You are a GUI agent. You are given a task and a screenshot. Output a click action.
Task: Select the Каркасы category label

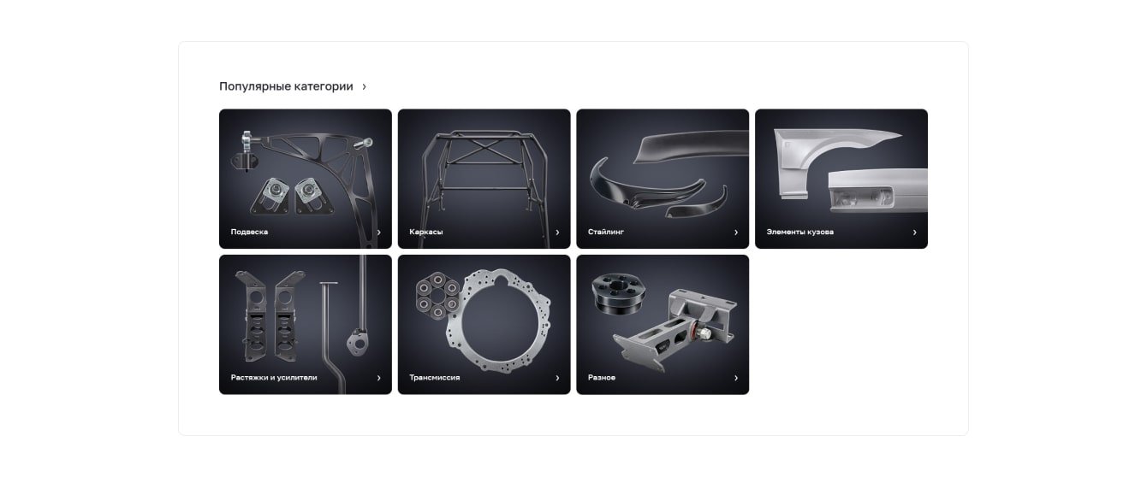(x=426, y=232)
